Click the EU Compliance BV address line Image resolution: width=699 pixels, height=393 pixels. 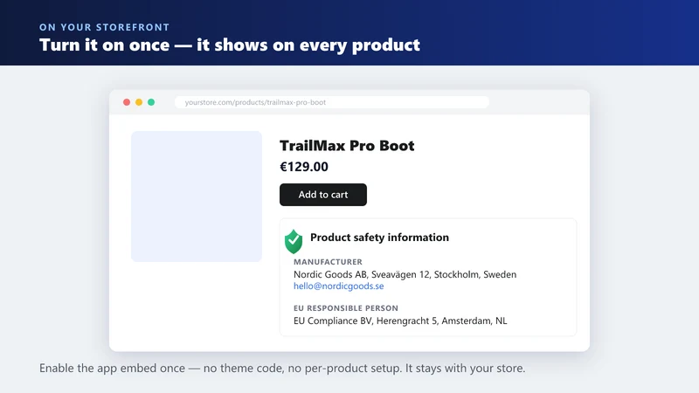tap(400, 321)
